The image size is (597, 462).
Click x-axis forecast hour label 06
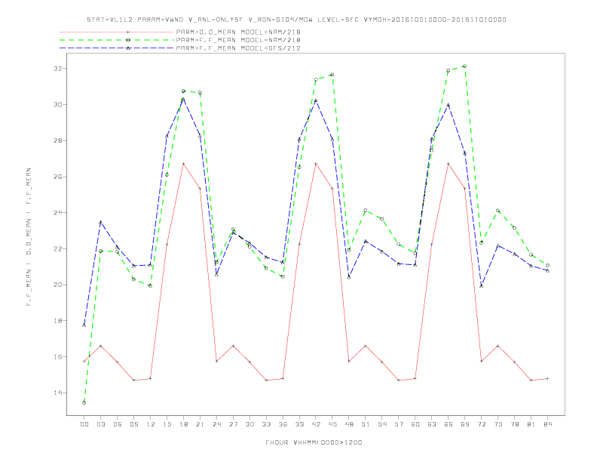click(x=118, y=424)
